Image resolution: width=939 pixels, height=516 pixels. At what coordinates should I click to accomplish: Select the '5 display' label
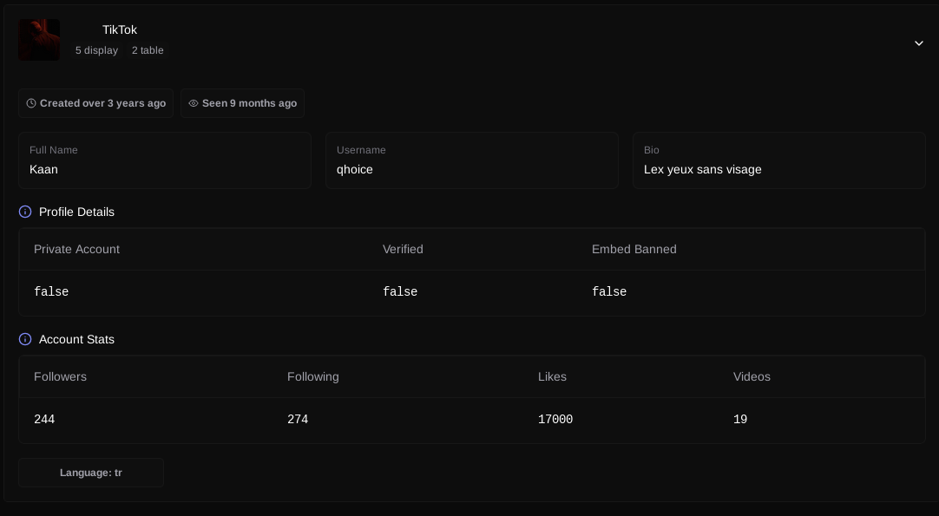(x=96, y=50)
